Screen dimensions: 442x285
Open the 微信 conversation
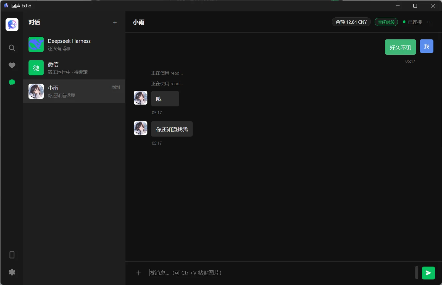click(x=74, y=68)
